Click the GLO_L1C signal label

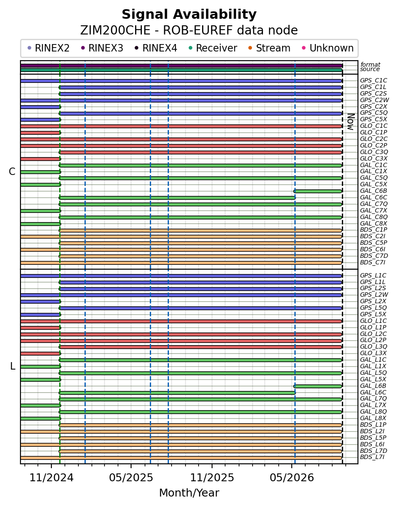click(x=374, y=321)
